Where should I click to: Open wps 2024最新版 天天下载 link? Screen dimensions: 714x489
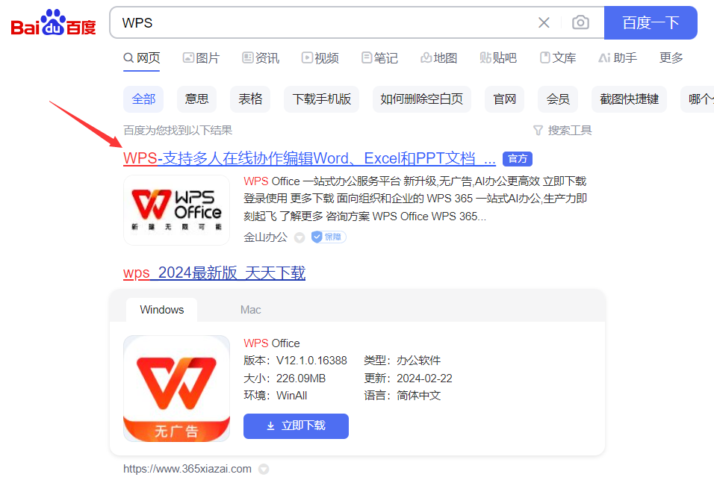(214, 273)
